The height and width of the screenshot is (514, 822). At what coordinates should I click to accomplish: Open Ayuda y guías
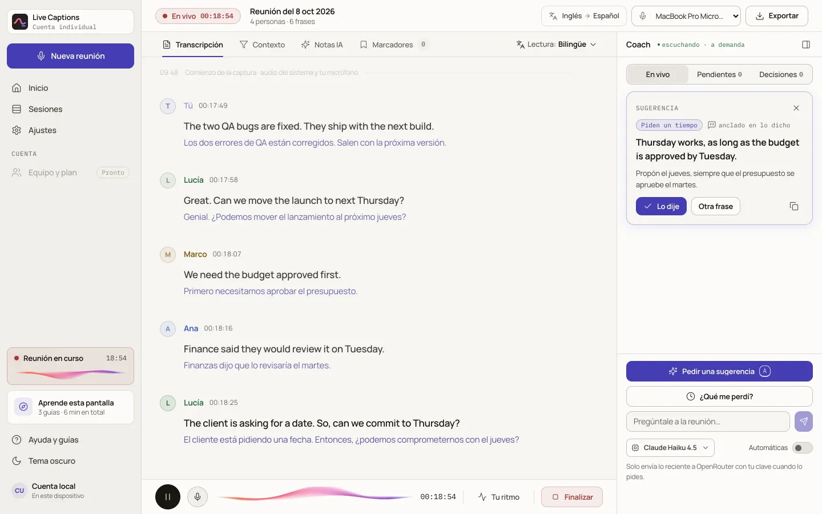click(x=71, y=440)
